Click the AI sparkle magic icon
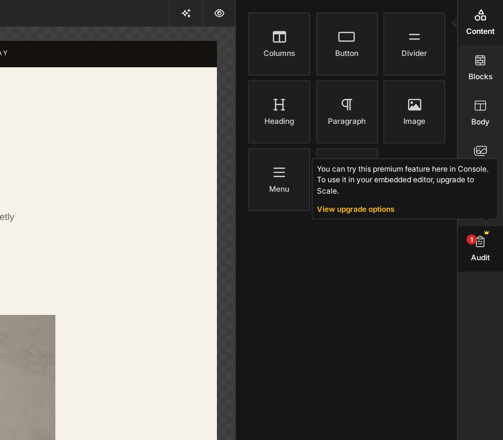 coord(186,13)
